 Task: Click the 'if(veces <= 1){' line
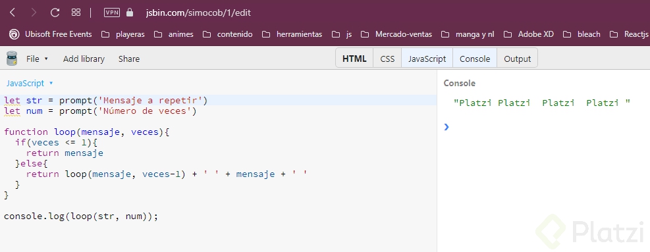[x=56, y=143]
